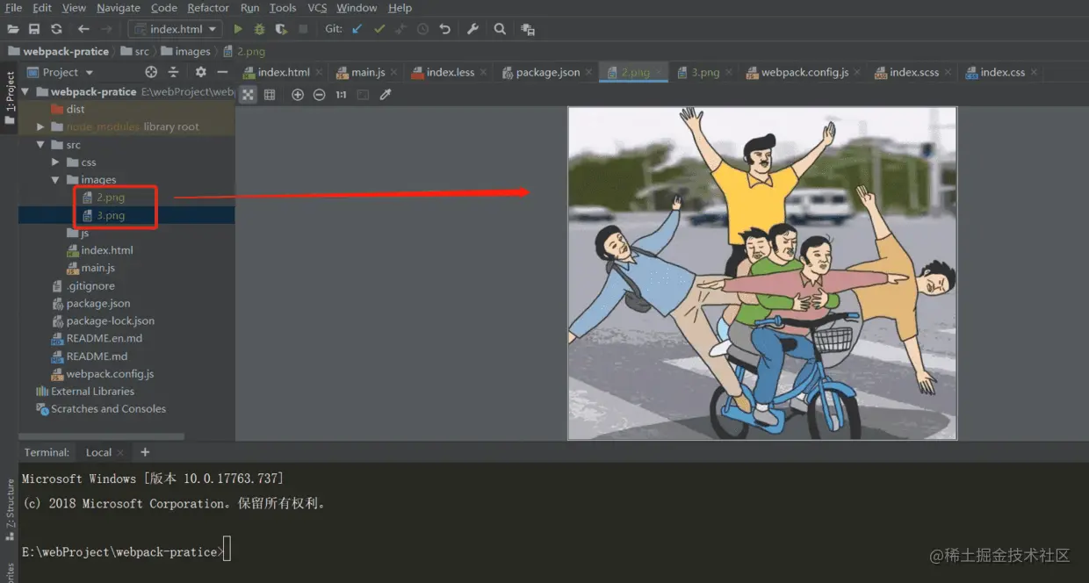
Task: Zoom out of the image
Action: click(x=319, y=95)
